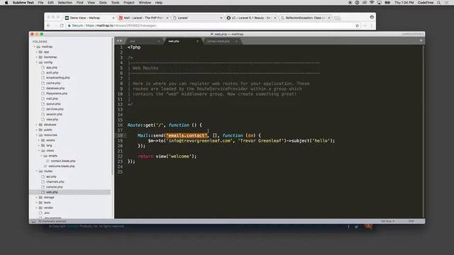
Task: Bookmark page with star icon in browser
Action: [x=357, y=25]
